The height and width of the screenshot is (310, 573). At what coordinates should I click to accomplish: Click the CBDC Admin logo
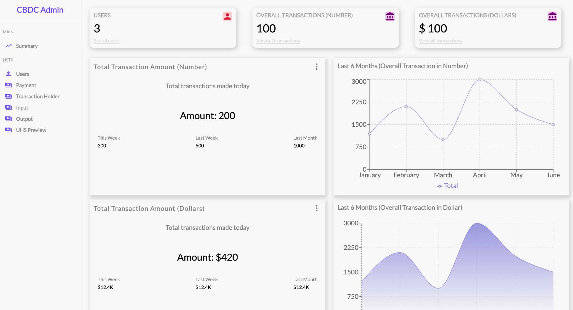[x=40, y=10]
